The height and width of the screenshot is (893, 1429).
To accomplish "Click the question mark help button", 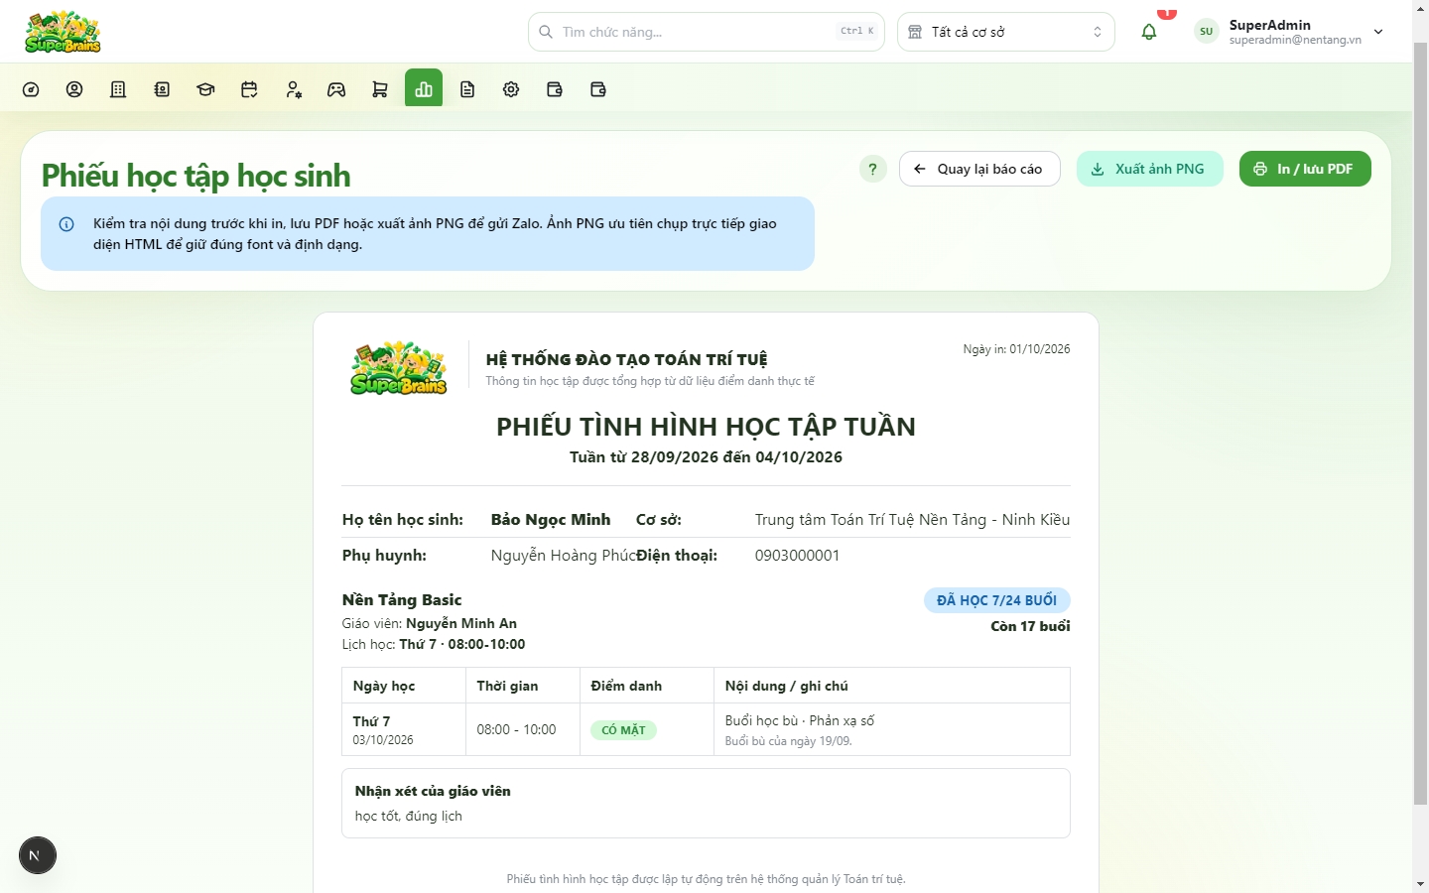I will point(872,169).
